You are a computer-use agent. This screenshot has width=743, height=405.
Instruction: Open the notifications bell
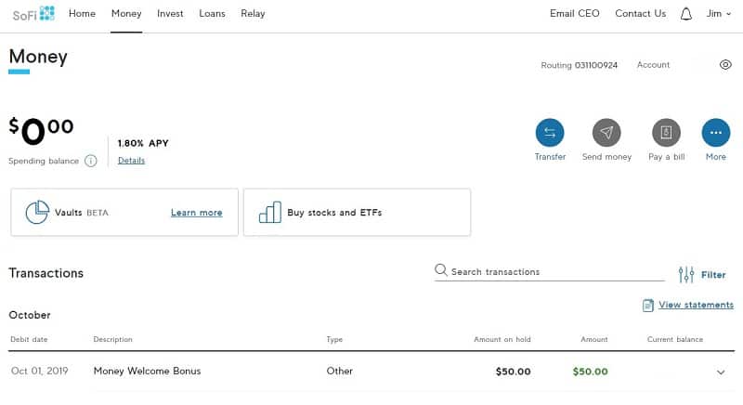pyautogui.click(x=685, y=14)
